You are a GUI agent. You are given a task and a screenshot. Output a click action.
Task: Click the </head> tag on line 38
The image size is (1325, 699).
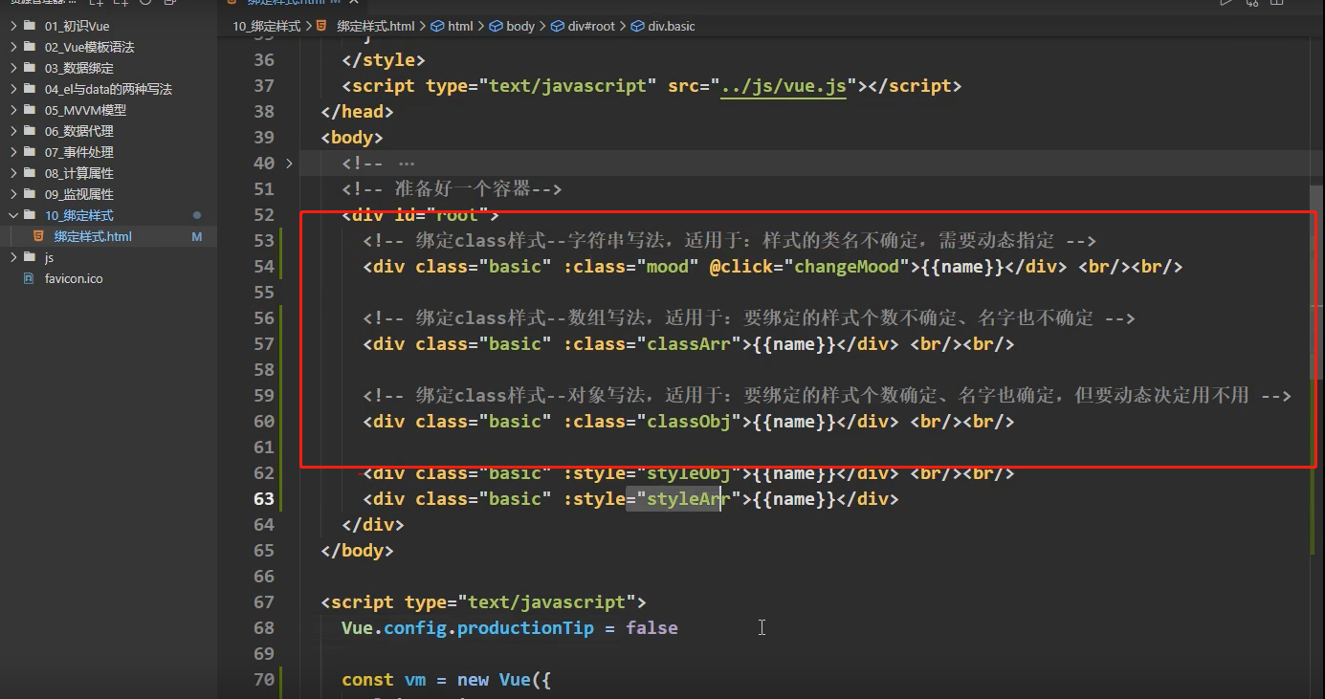(x=358, y=112)
